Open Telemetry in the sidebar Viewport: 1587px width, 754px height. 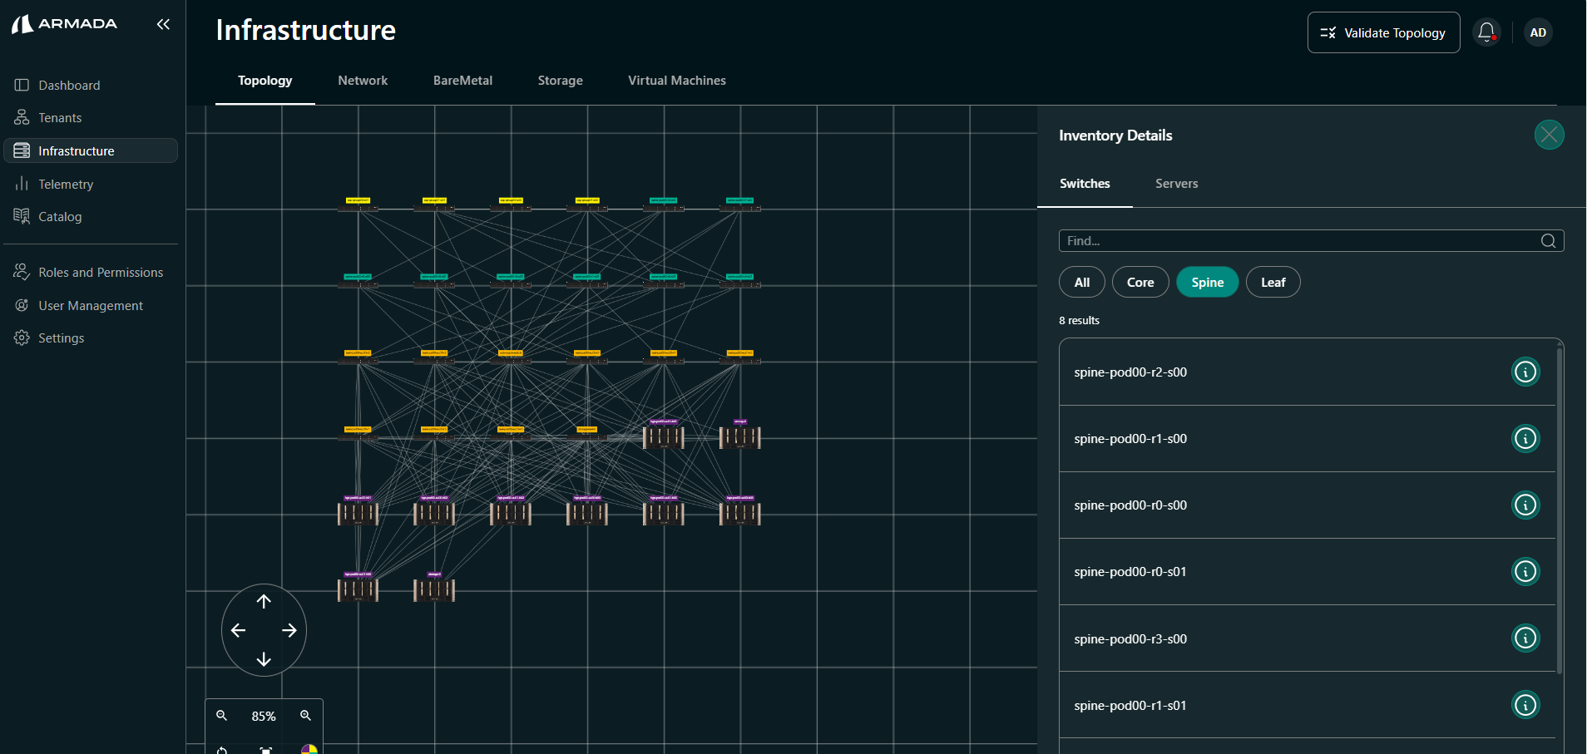point(66,185)
